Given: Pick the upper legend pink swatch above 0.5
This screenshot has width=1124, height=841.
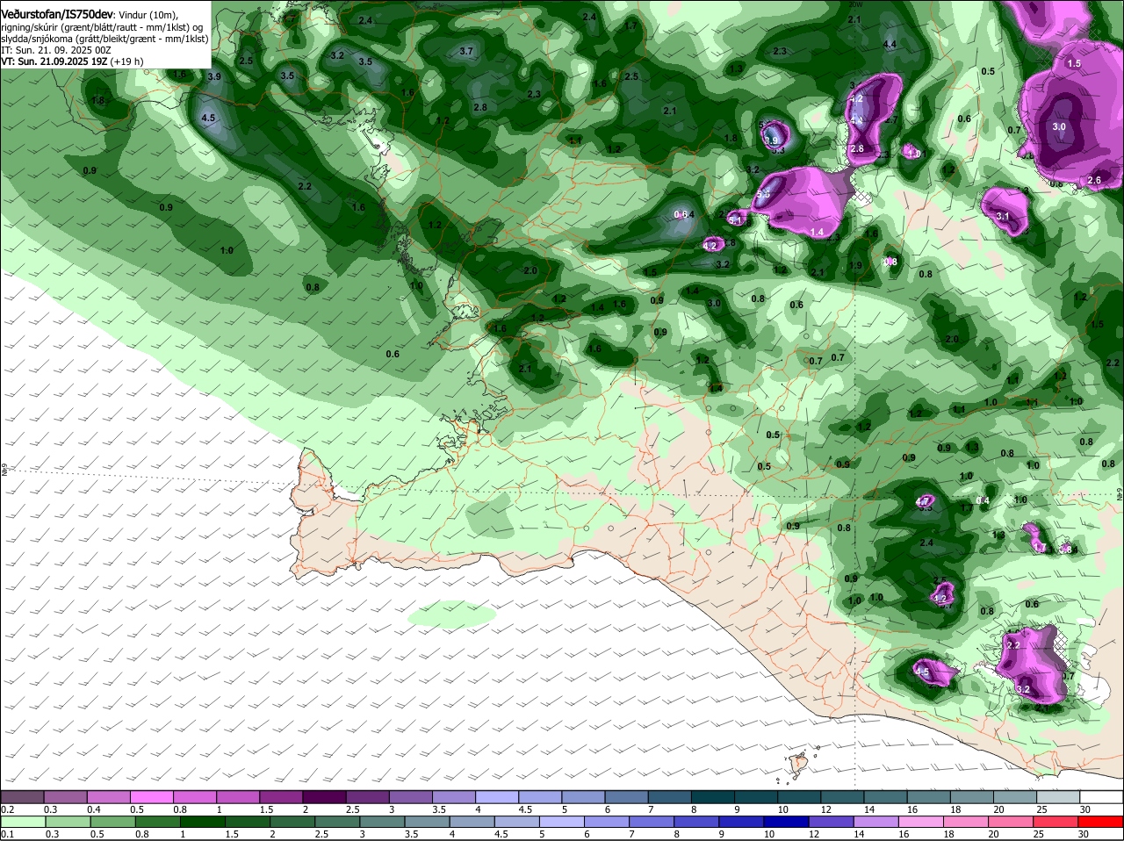Looking at the screenshot, I should (151, 796).
